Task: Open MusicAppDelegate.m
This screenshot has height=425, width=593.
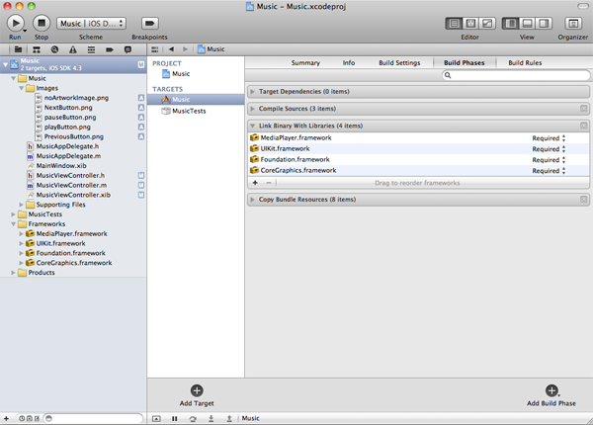Action: (x=68, y=156)
